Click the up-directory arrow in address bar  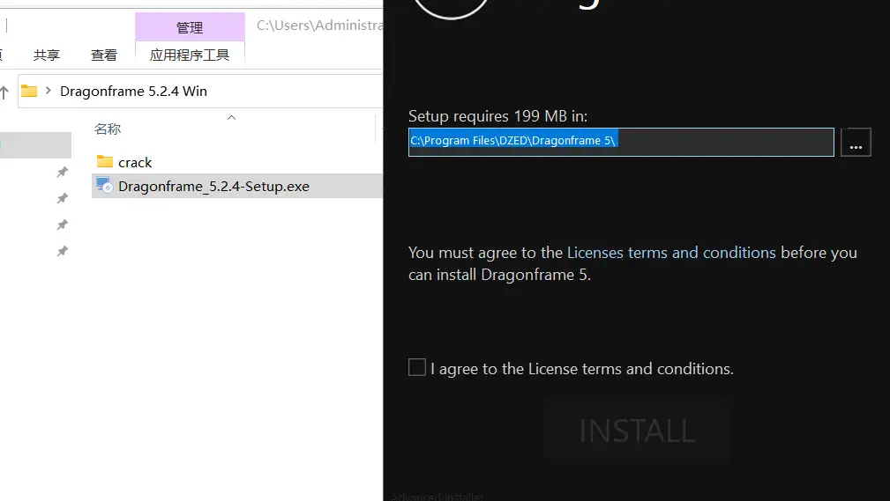pos(4,91)
